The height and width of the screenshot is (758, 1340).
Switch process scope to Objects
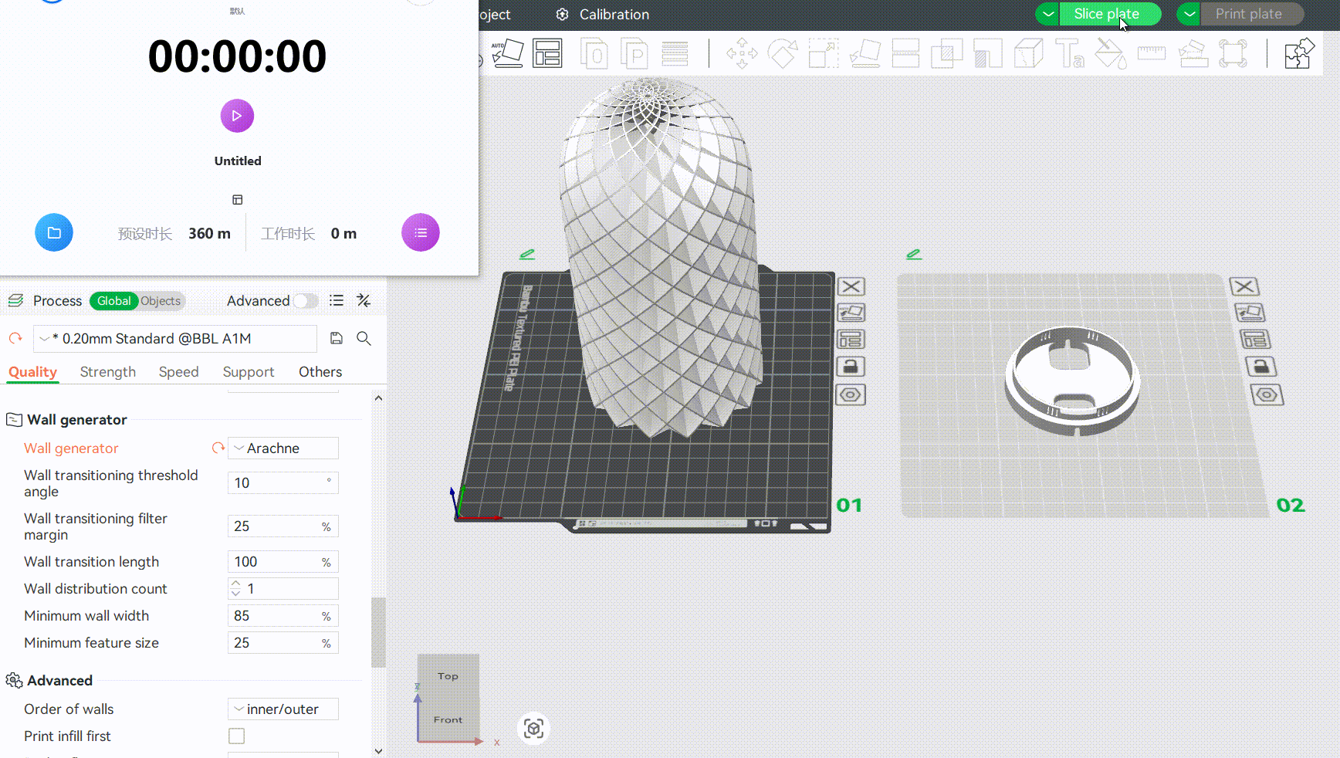(161, 301)
